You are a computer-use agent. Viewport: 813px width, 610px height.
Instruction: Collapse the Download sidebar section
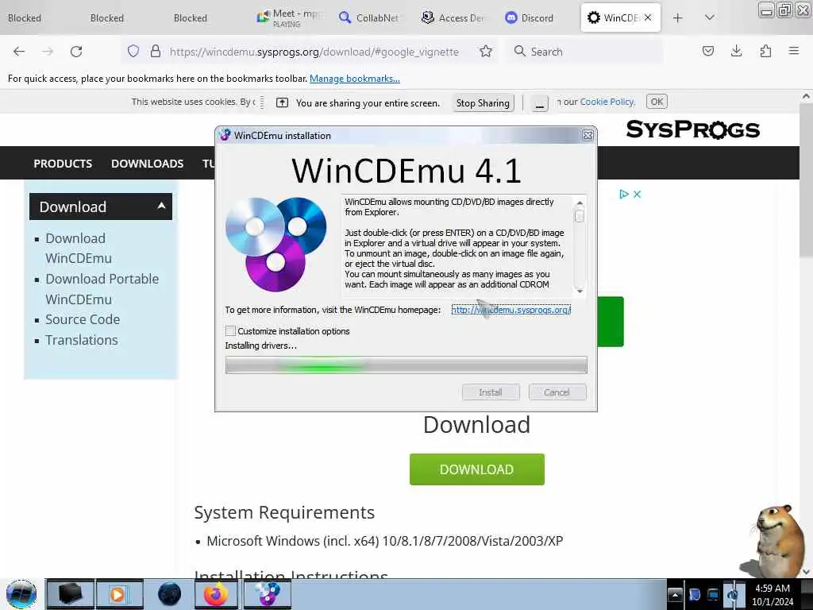pyautogui.click(x=101, y=207)
